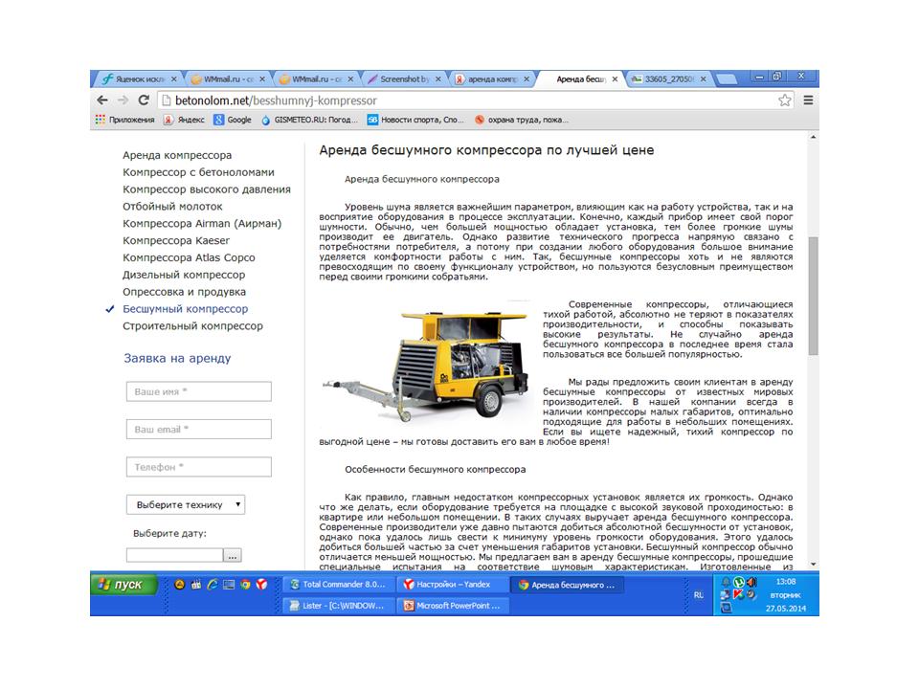Open the GISMETEO.RU bookmark
The image size is (919, 689).
309,120
